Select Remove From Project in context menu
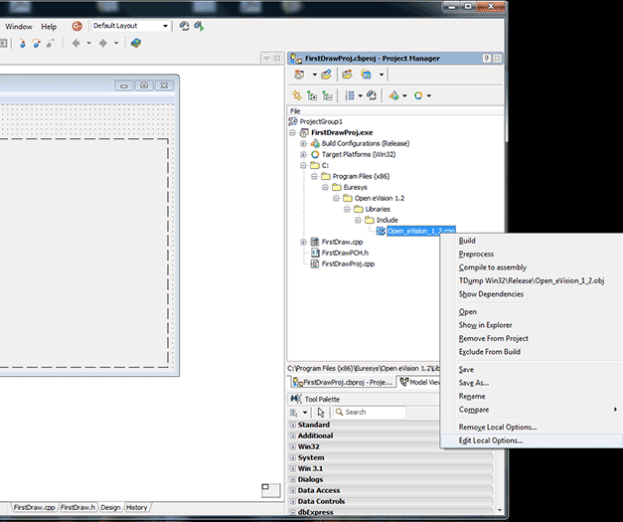Image resolution: width=623 pixels, height=522 pixels. [x=494, y=338]
